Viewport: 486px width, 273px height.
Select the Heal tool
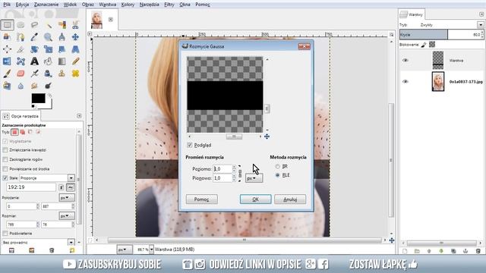click(75, 74)
